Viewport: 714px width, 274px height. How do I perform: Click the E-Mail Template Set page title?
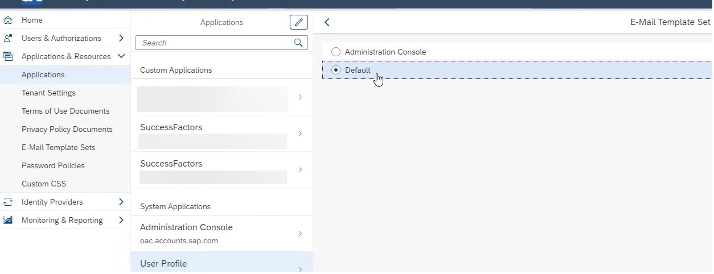pos(670,22)
